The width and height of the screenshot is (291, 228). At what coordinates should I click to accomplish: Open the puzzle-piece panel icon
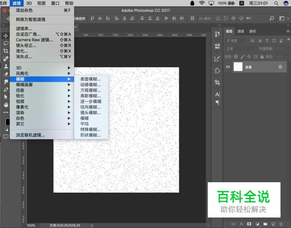217,71
